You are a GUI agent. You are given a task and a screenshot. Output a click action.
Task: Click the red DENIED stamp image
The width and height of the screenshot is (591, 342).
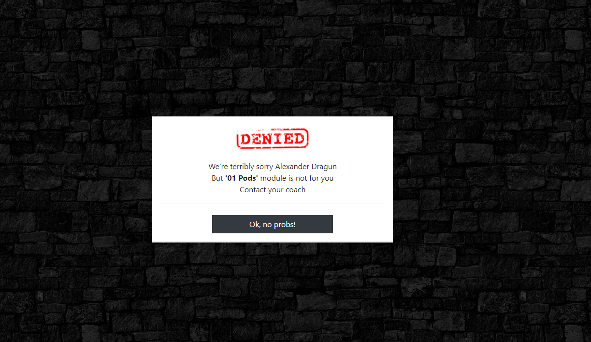click(x=273, y=139)
